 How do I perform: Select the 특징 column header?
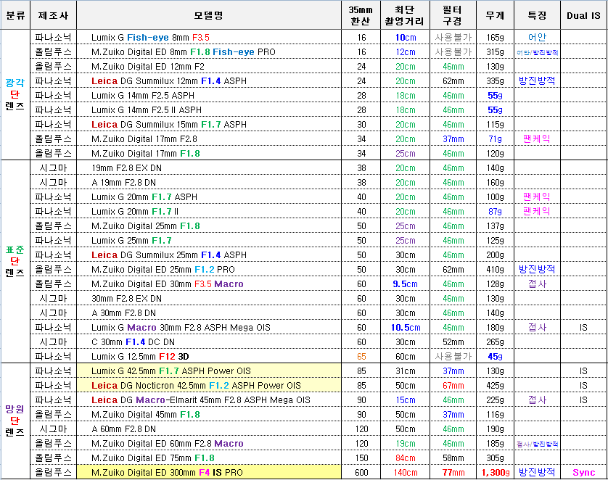click(x=537, y=15)
